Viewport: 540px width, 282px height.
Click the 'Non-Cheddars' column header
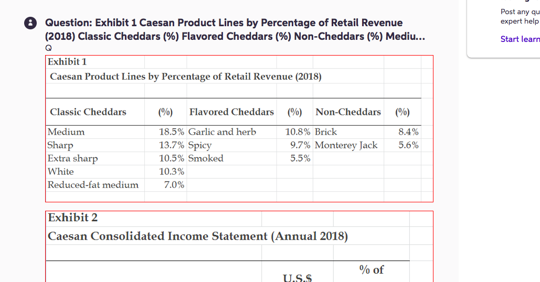[348, 112]
